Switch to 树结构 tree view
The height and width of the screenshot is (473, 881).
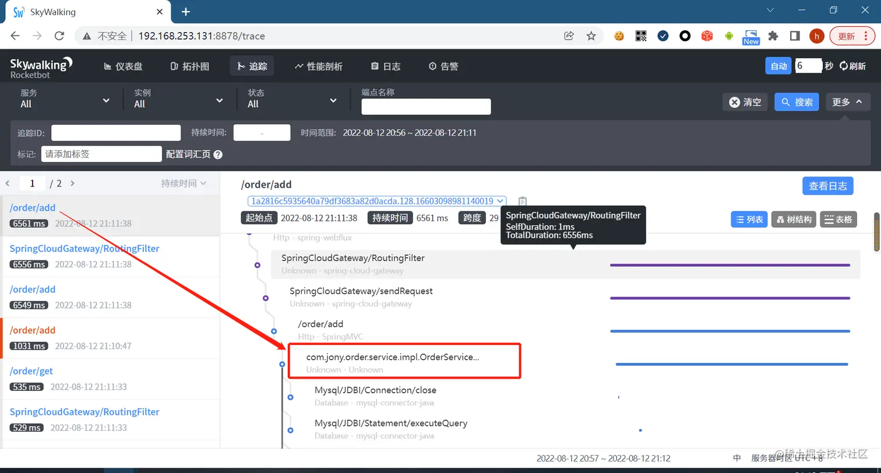click(x=794, y=219)
